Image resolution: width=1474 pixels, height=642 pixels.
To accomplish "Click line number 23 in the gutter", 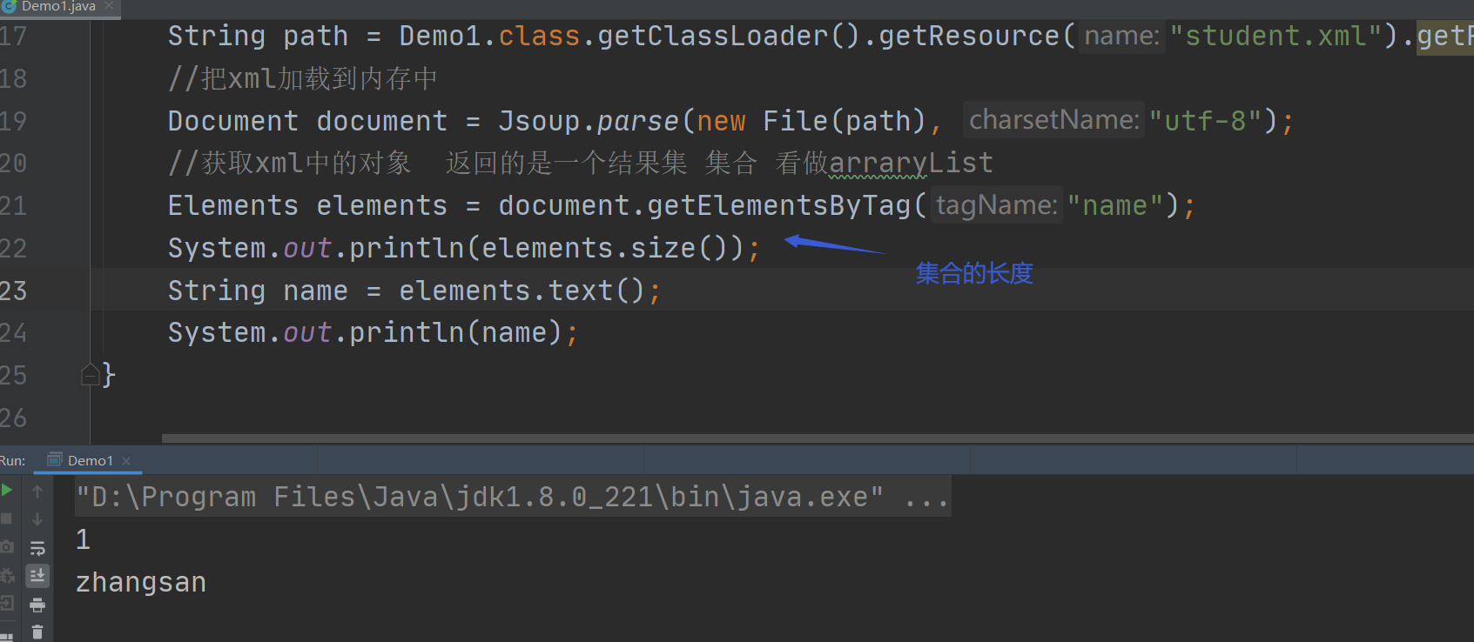I will (14, 291).
